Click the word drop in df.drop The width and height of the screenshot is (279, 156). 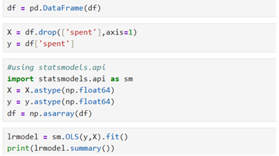(x=47, y=32)
